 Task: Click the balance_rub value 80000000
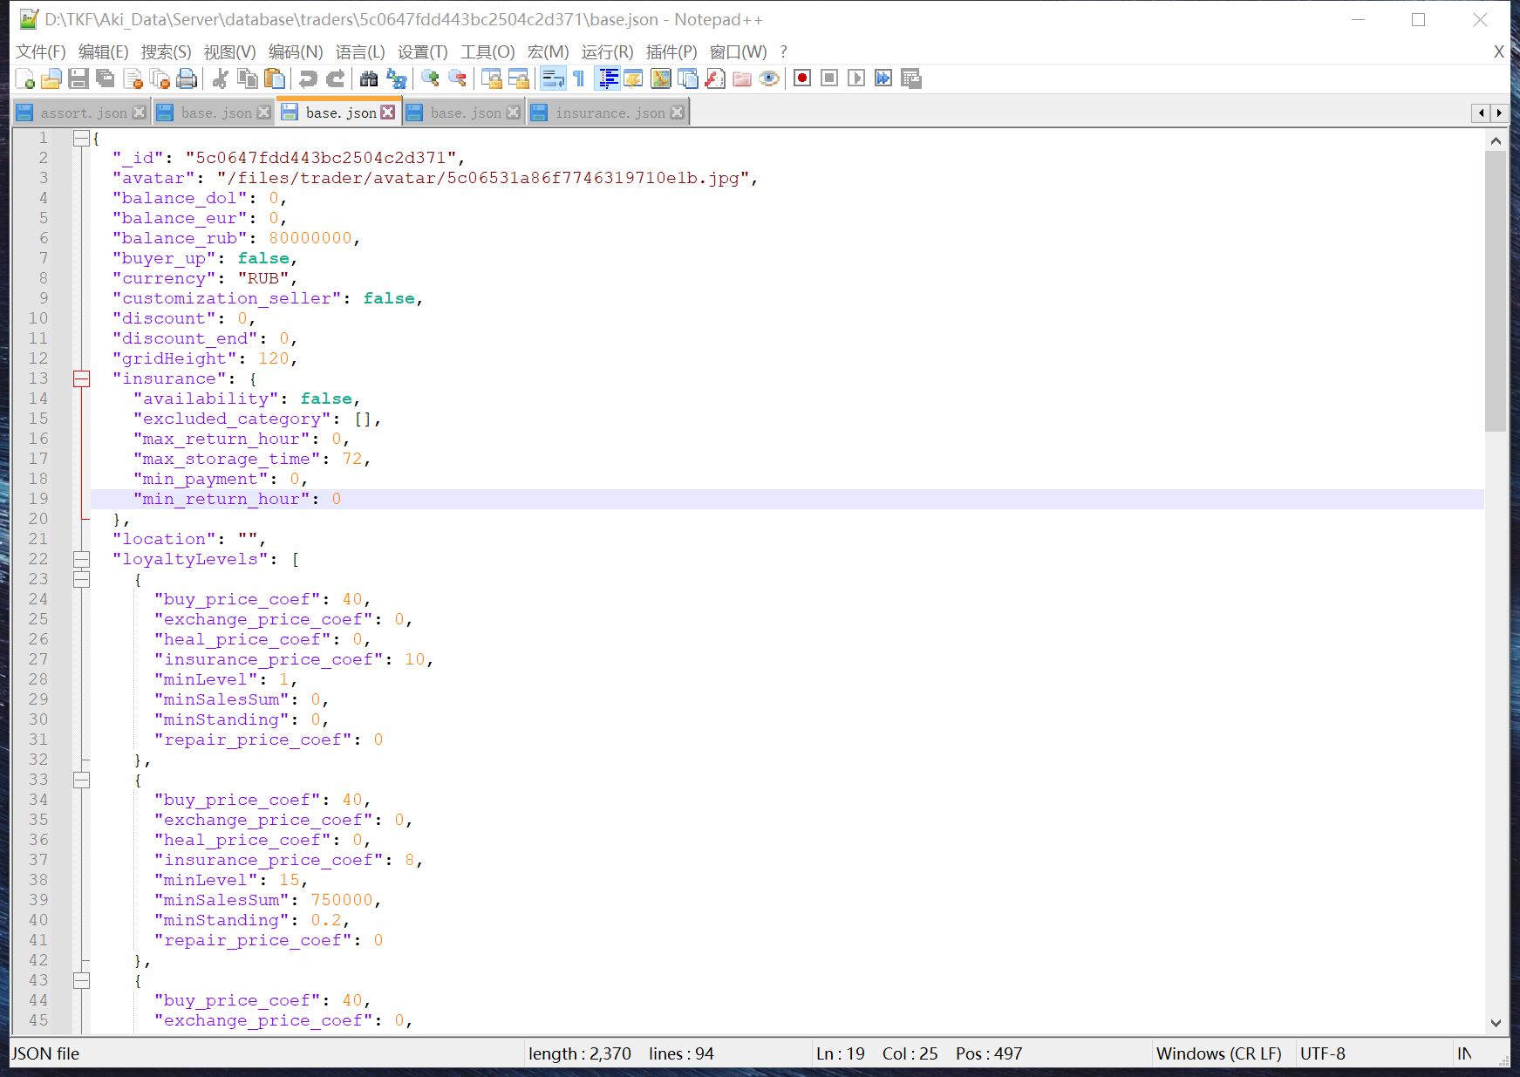click(310, 238)
